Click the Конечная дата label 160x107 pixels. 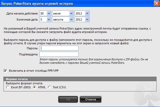coord(27,20)
